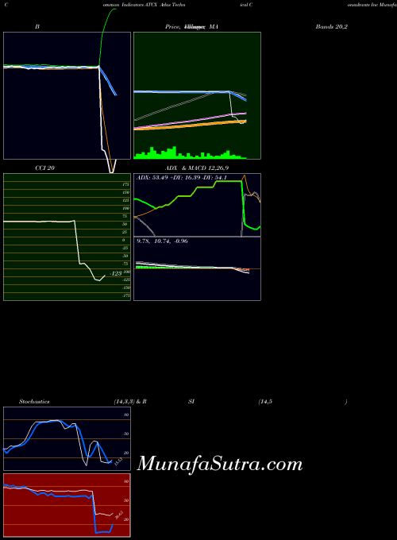Click the '9.78, 10.74, -0.96' MACD values
The image size is (397, 540).
[162, 241]
